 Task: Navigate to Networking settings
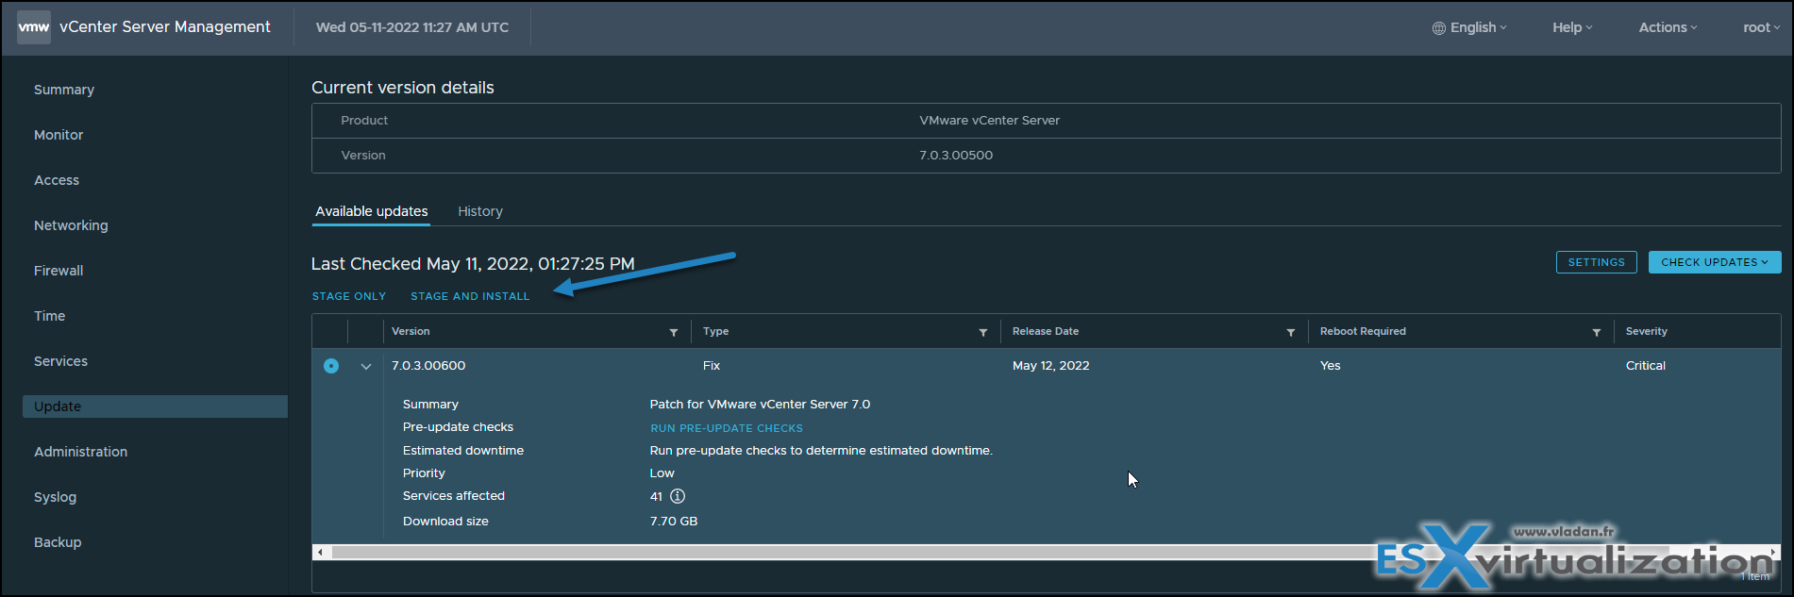[71, 225]
